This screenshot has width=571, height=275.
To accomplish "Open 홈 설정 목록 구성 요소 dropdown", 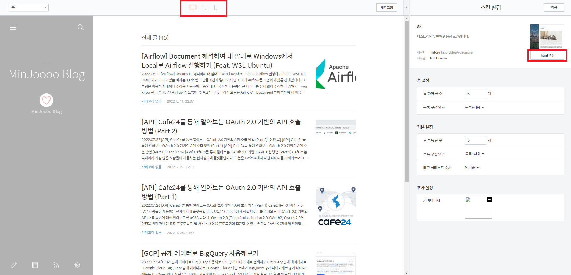I will coord(474,107).
